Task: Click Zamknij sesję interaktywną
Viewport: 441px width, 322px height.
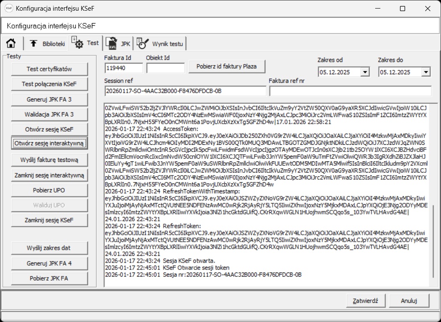Action: click(x=49, y=175)
